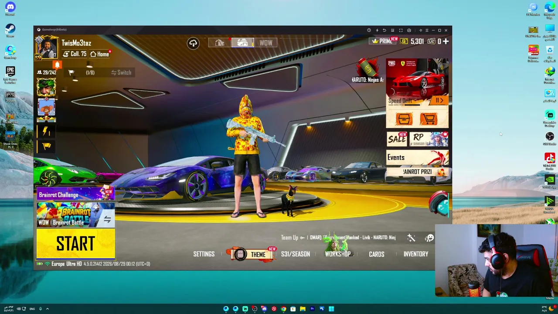
Task: Toggle fullscreen from Gameloop title bar
Action: [x=401, y=30]
